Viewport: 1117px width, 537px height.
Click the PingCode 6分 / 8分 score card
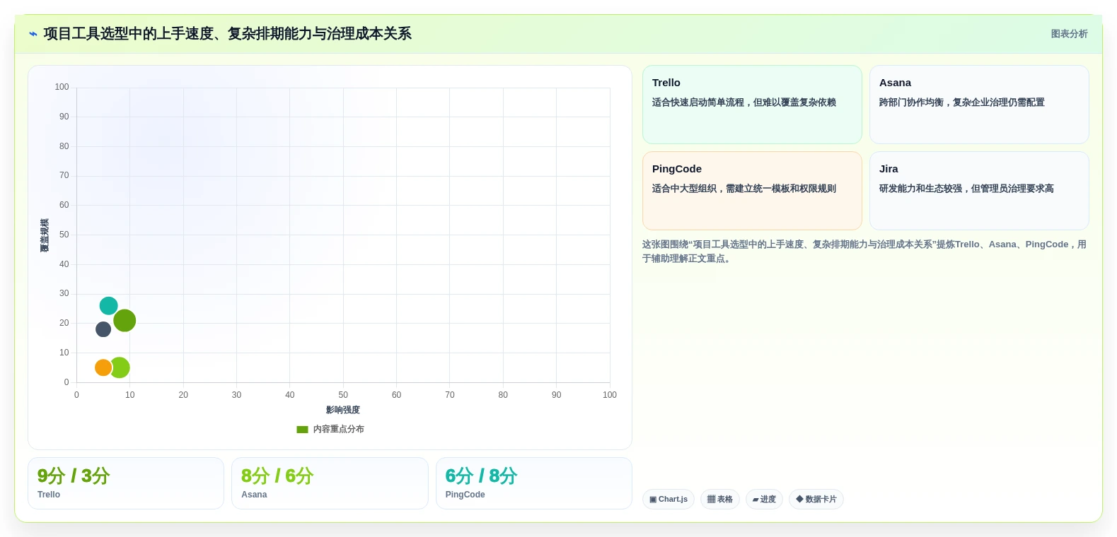tap(534, 483)
